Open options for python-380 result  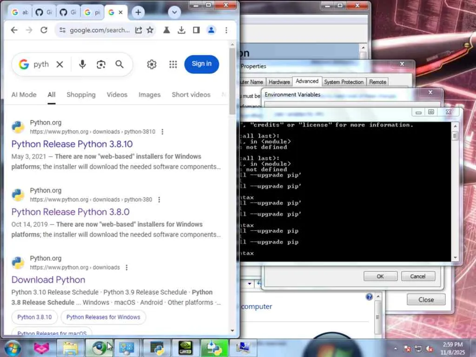pos(159,200)
